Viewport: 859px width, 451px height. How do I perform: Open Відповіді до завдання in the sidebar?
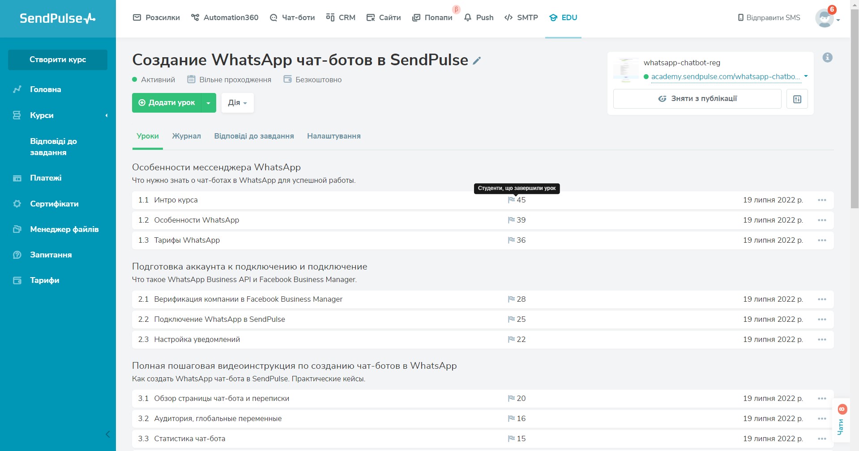coord(53,147)
